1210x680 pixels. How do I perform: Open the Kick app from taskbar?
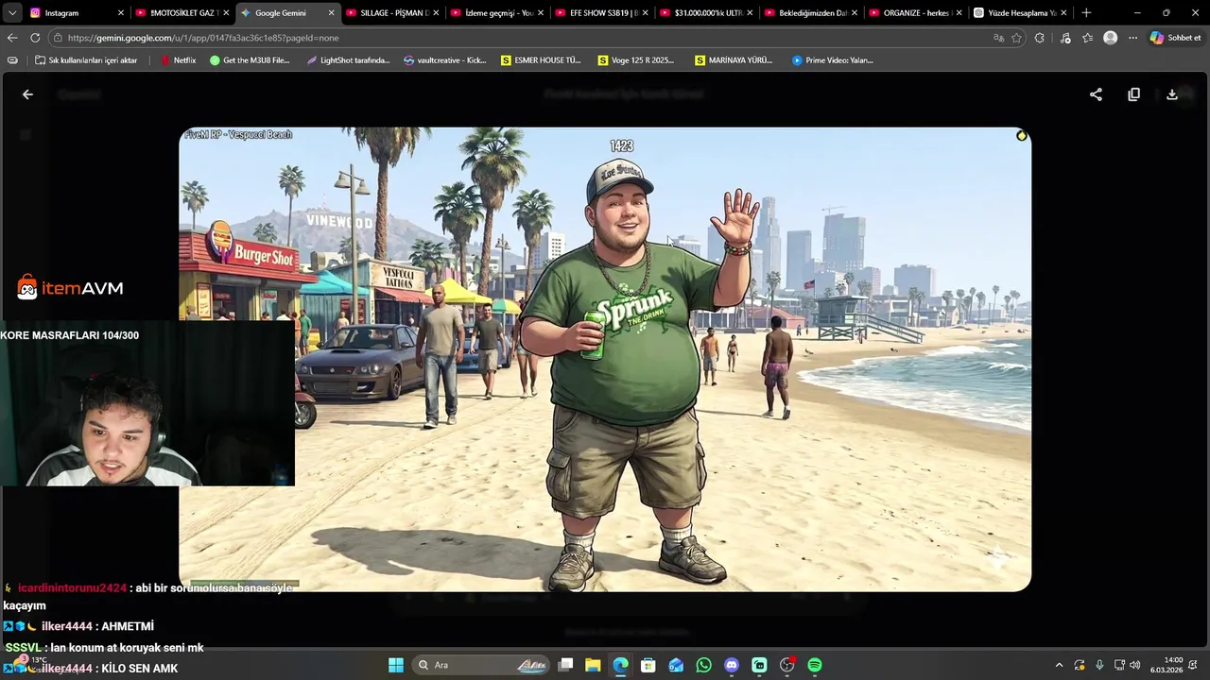[x=759, y=665]
